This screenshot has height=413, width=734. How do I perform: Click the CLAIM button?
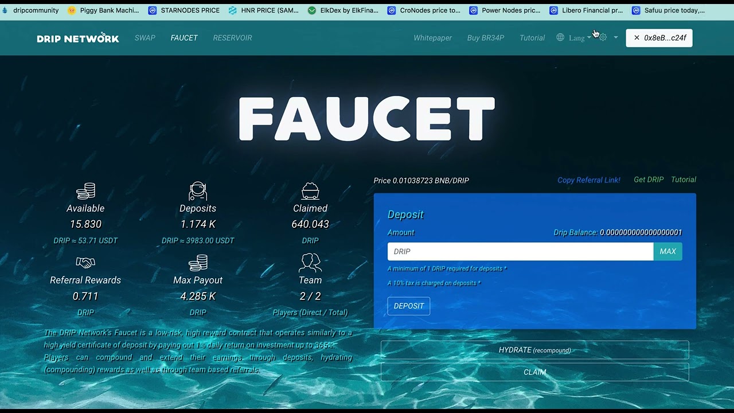pos(535,372)
